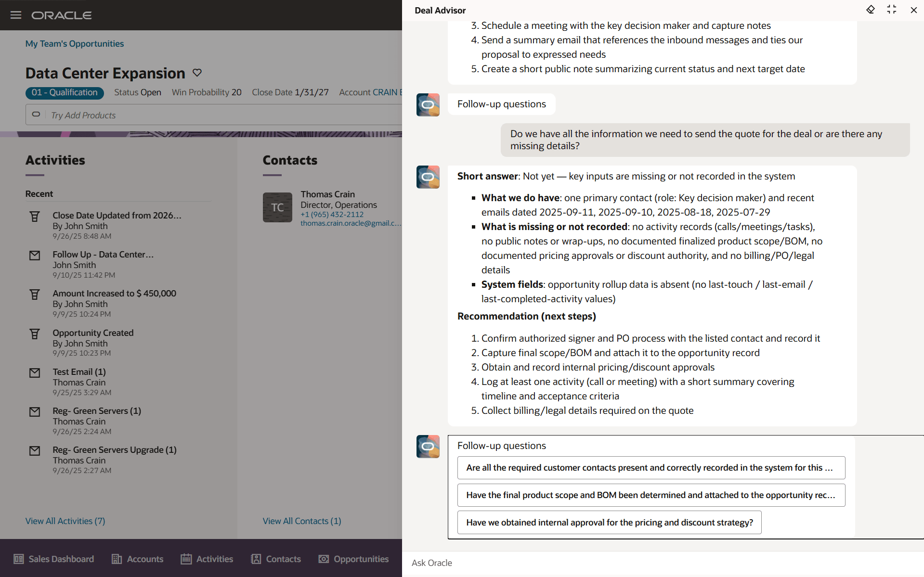This screenshot has width=924, height=577.
Task: Open Sales Dashboard in bottom navigation
Action: tap(54, 559)
